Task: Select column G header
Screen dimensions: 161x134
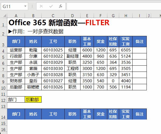Action: 113,16
